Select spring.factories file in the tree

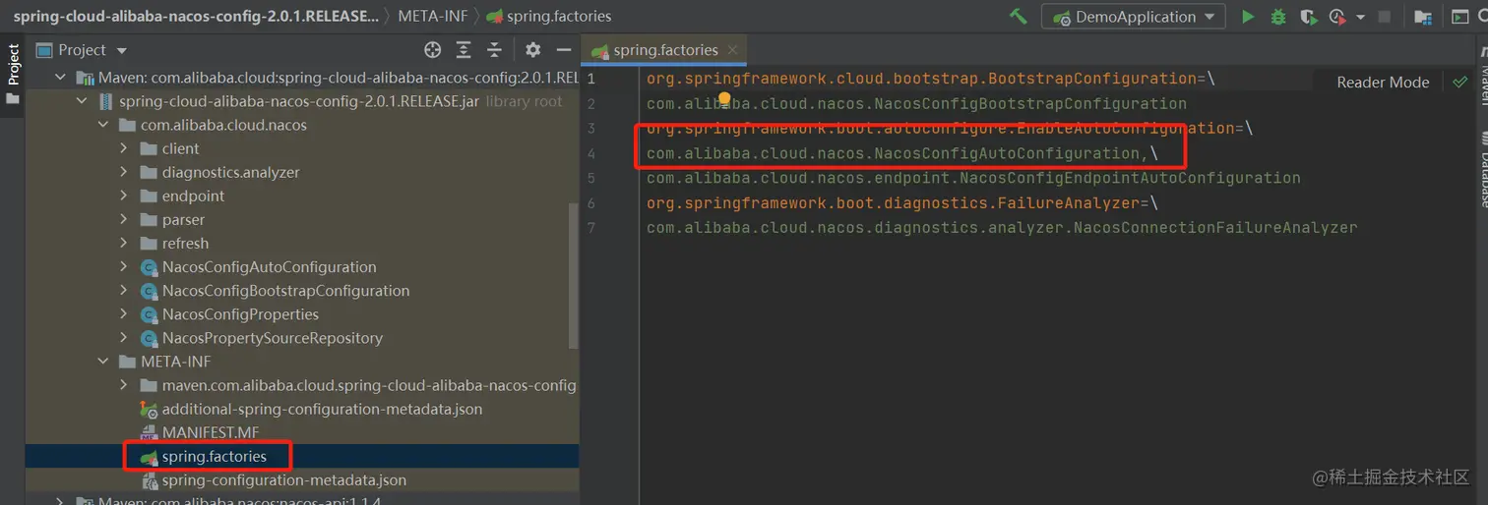[x=214, y=457]
